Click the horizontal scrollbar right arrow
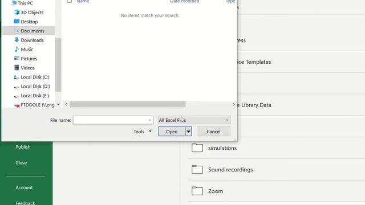 tap(233, 105)
